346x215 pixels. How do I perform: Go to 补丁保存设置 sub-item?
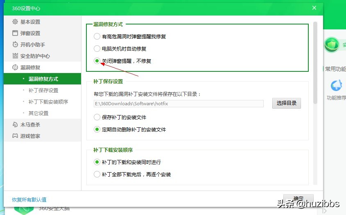(x=42, y=90)
